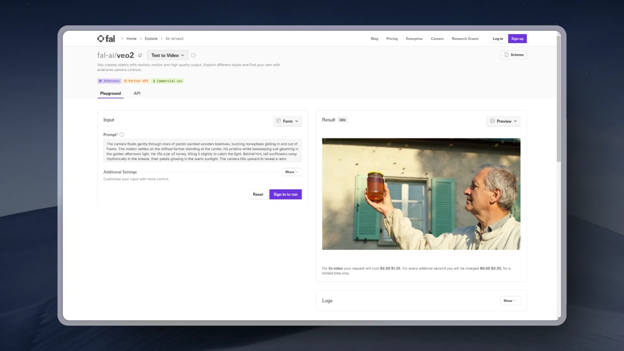Show the Logs section
The image size is (624, 351).
509,300
